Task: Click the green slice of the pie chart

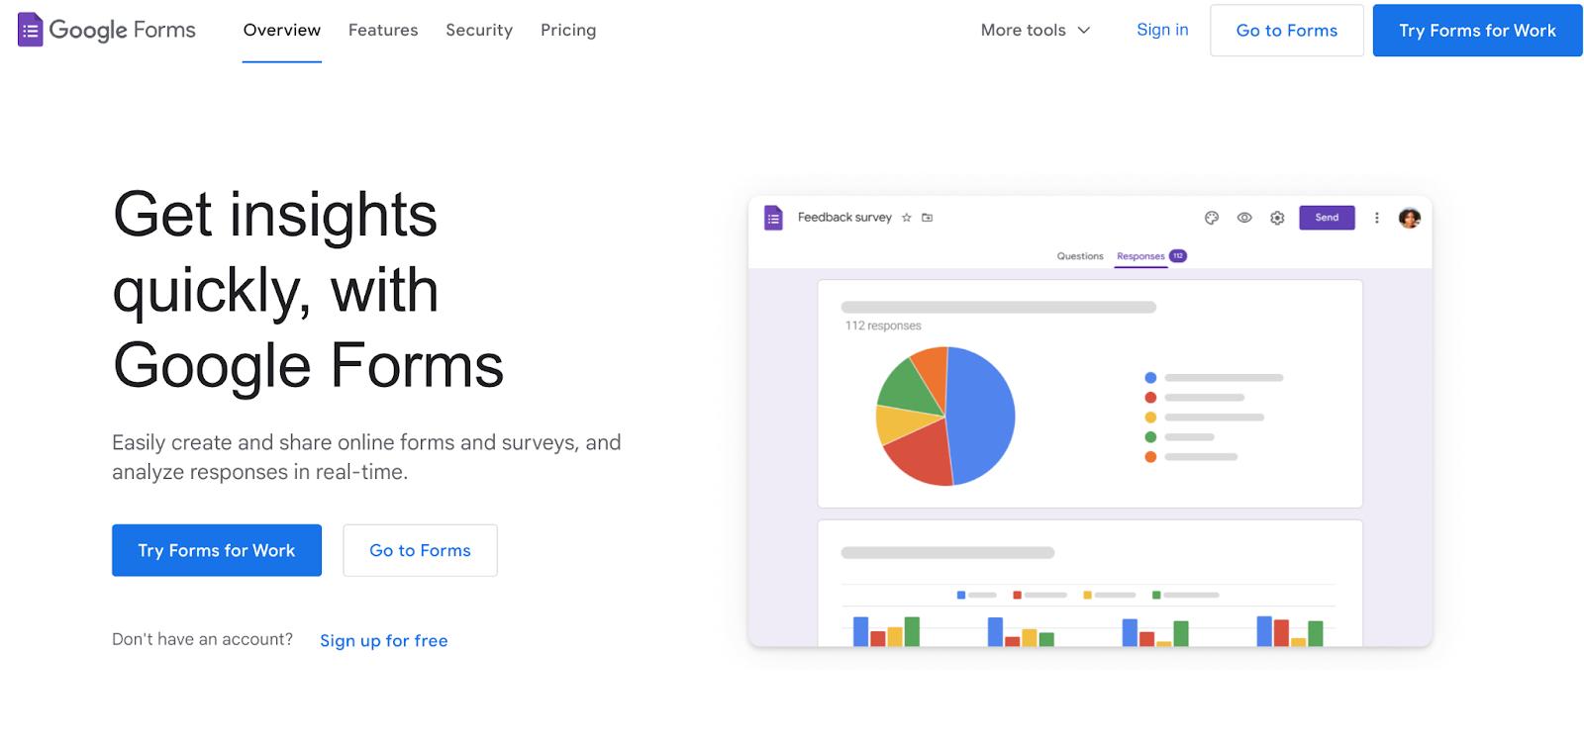Action: point(906,386)
